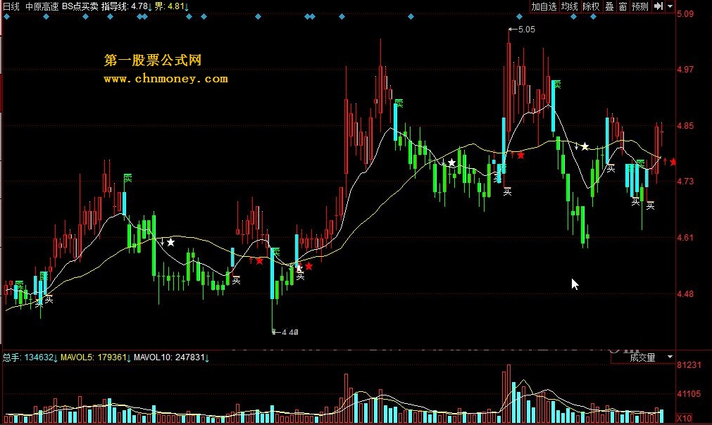Click the 日线 period label
Image resolution: width=712 pixels, height=425 pixels.
[11, 6]
